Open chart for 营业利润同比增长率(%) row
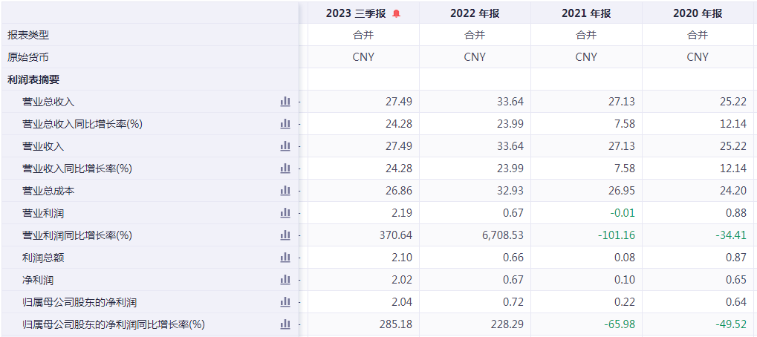This screenshot has width=757, height=337. point(285,235)
